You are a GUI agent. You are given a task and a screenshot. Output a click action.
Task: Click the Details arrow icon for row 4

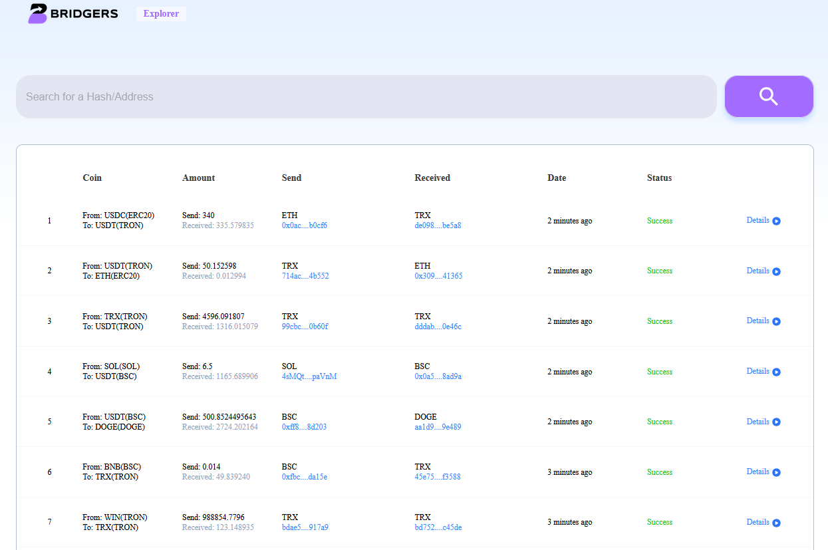click(776, 372)
